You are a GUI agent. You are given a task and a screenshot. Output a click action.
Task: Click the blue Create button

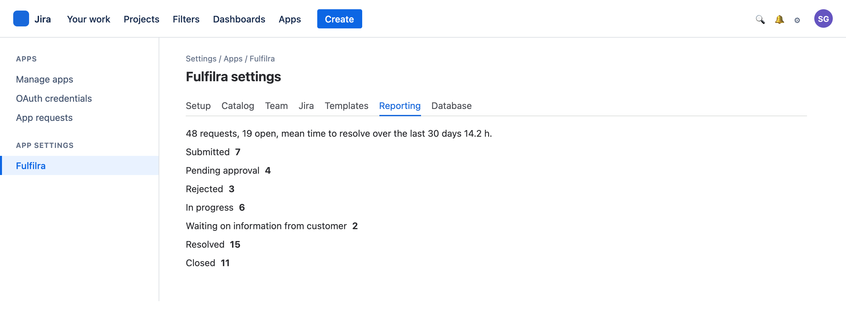tap(340, 19)
